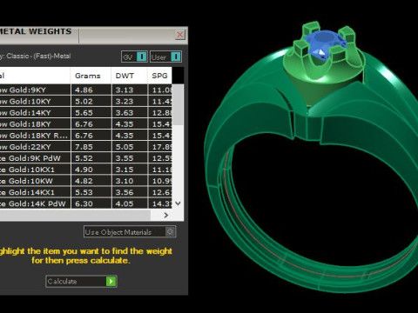Select the Gold:9K PdW row
This screenshot has height=313, width=418.
(x=86, y=158)
